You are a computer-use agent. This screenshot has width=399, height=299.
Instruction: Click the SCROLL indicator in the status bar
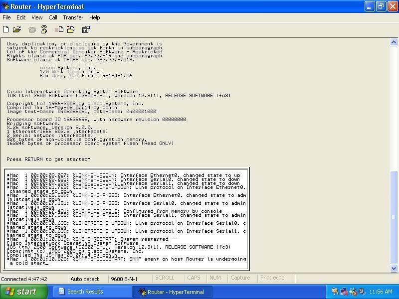click(165, 278)
